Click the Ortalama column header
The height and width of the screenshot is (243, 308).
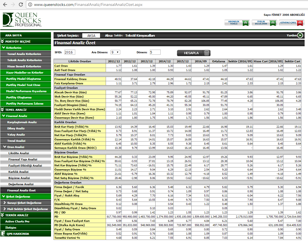218,61
